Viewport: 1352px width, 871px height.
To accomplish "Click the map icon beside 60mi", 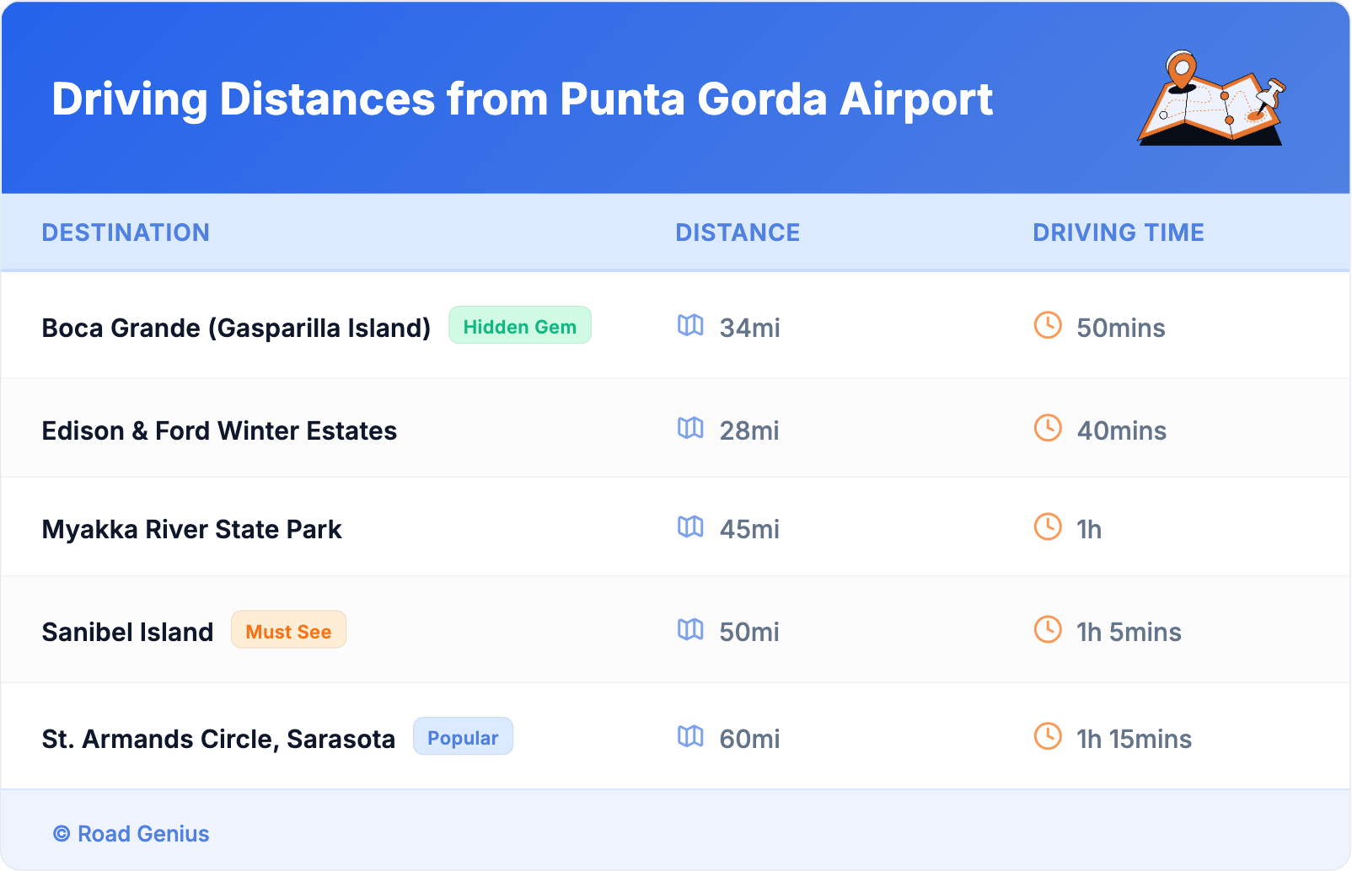I will point(690,738).
